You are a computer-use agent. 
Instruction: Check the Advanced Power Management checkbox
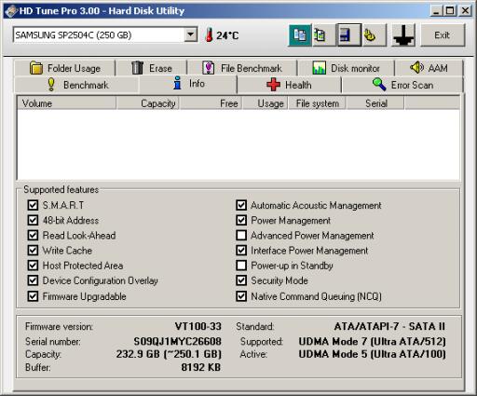coord(241,235)
